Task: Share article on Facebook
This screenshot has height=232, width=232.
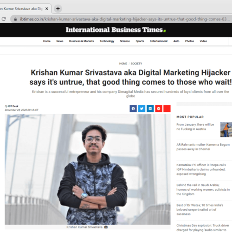Action: 133,109
